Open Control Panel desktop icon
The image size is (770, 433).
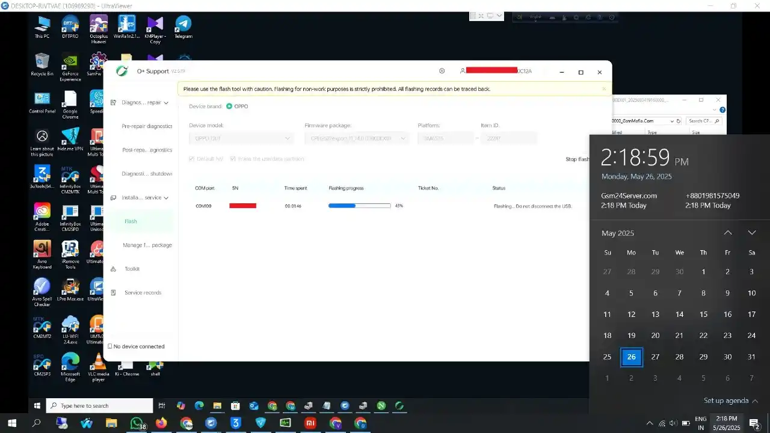(x=42, y=103)
